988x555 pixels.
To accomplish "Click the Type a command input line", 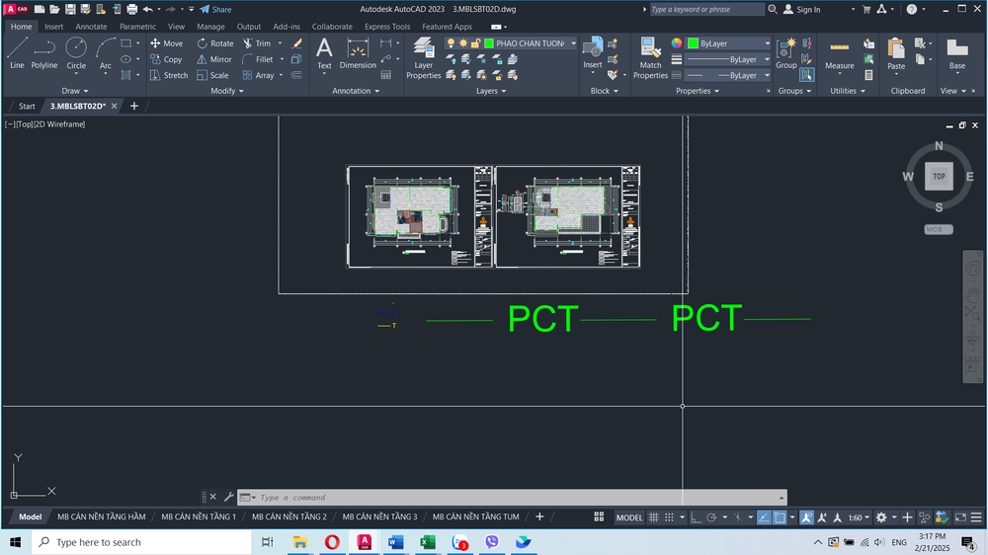I will [x=514, y=498].
